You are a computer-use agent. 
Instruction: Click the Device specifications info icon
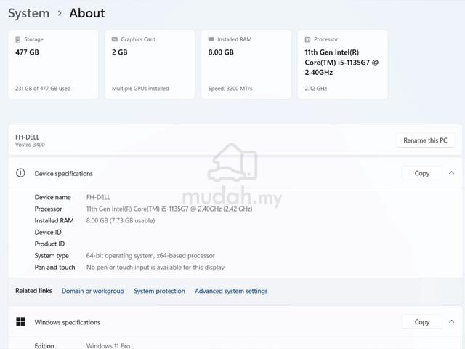20,173
